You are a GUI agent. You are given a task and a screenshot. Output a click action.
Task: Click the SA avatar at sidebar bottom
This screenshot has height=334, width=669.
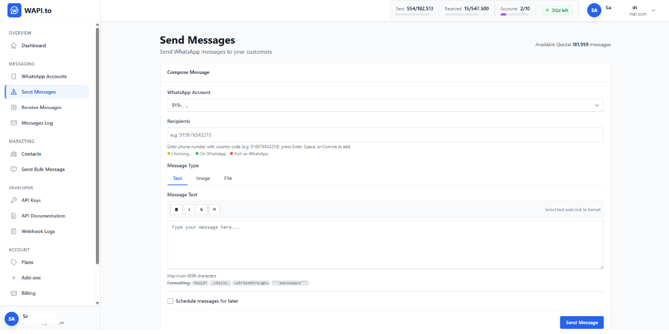pos(11,318)
